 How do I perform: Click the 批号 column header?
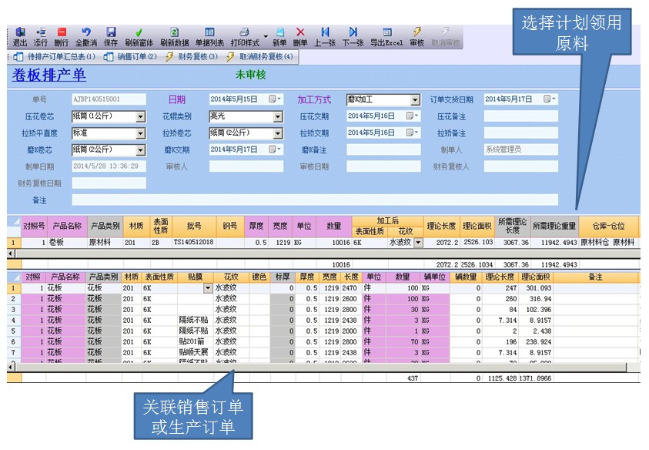(x=194, y=227)
